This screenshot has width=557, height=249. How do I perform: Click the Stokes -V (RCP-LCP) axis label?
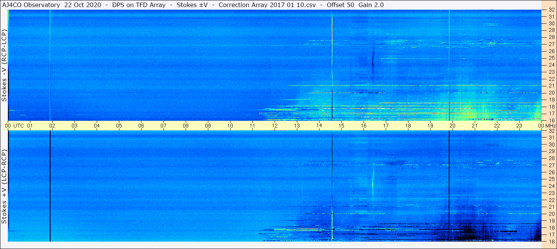pos(4,66)
